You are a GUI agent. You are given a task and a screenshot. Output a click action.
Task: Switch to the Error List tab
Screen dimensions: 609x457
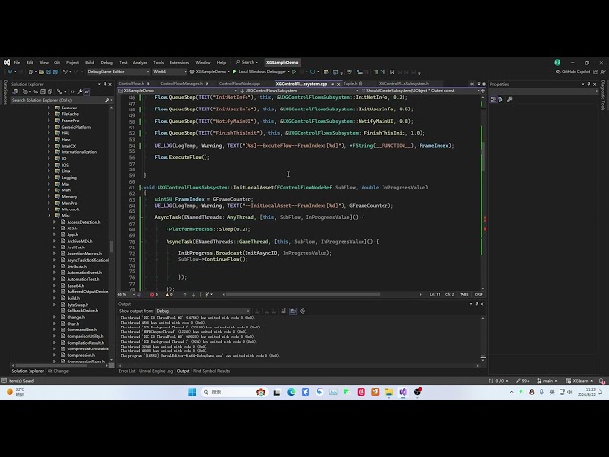127,371
